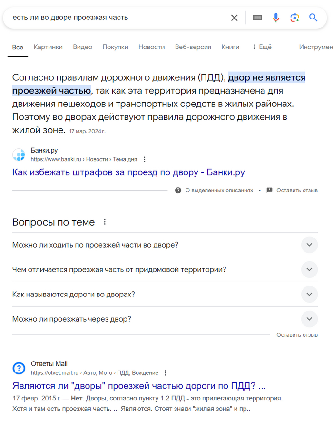Image resolution: width=333 pixels, height=429 pixels.
Task: Open the on-screen keyboard input tool
Action: (x=257, y=18)
